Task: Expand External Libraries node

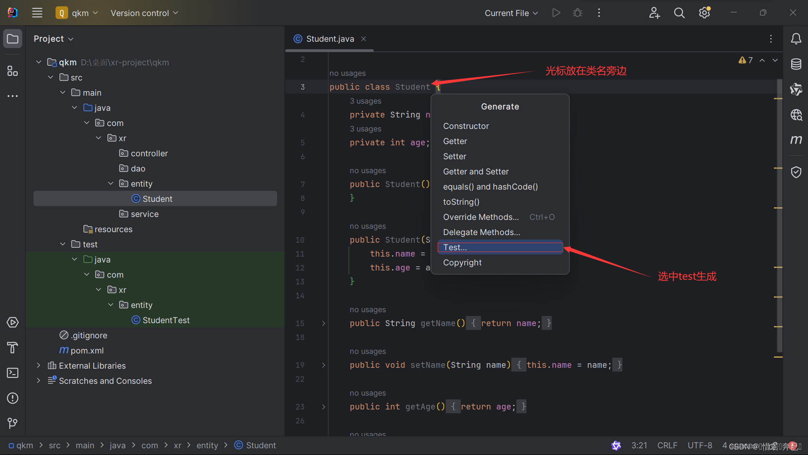Action: (39, 366)
